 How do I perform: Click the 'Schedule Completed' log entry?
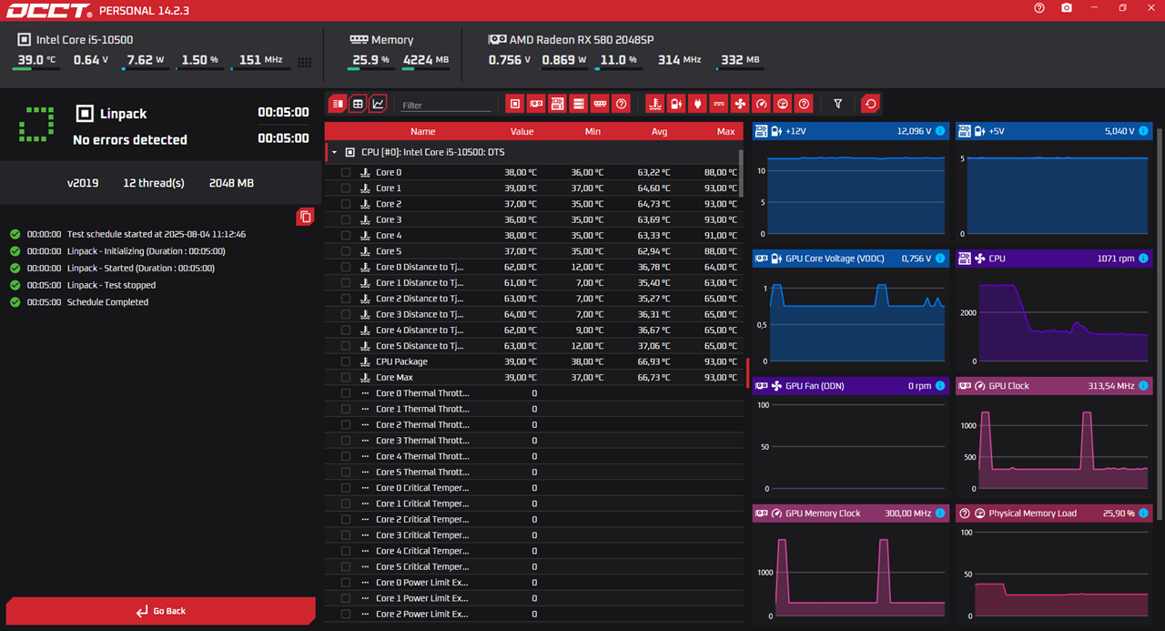coord(107,302)
